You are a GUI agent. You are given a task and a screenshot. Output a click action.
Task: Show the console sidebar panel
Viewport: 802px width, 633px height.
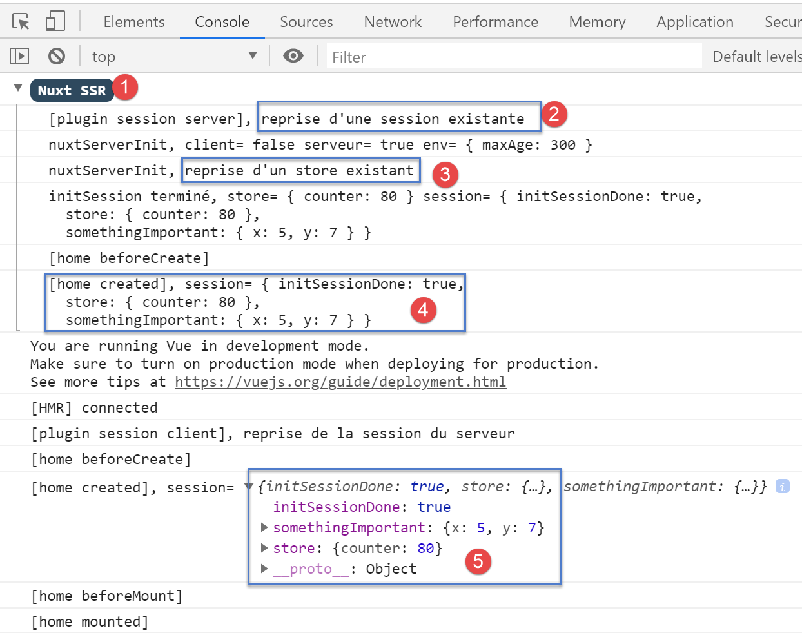coord(19,57)
